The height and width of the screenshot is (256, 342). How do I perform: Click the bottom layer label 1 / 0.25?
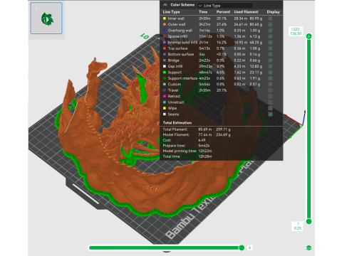[x=298, y=226]
